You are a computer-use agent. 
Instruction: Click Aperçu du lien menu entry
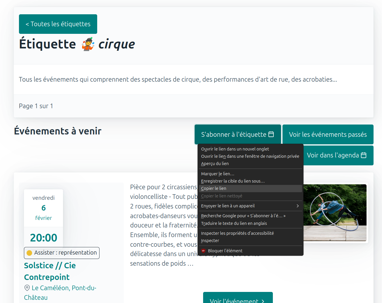coord(215,164)
